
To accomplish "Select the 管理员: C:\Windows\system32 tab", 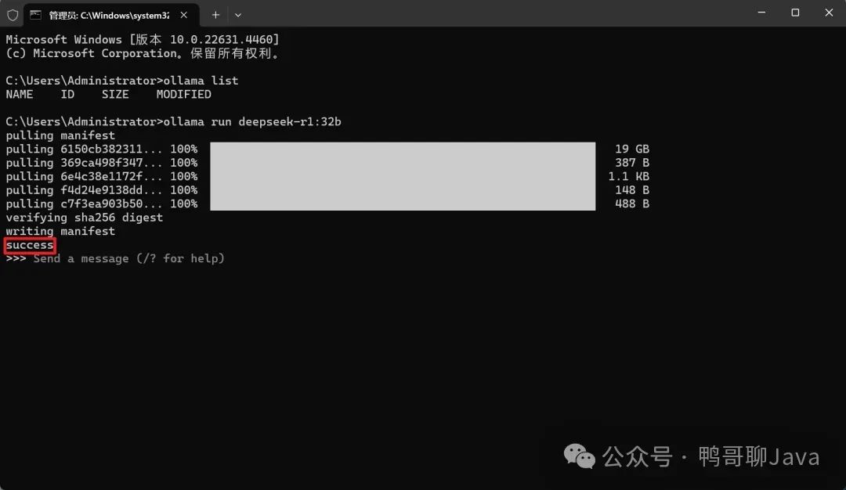I will (112, 15).
